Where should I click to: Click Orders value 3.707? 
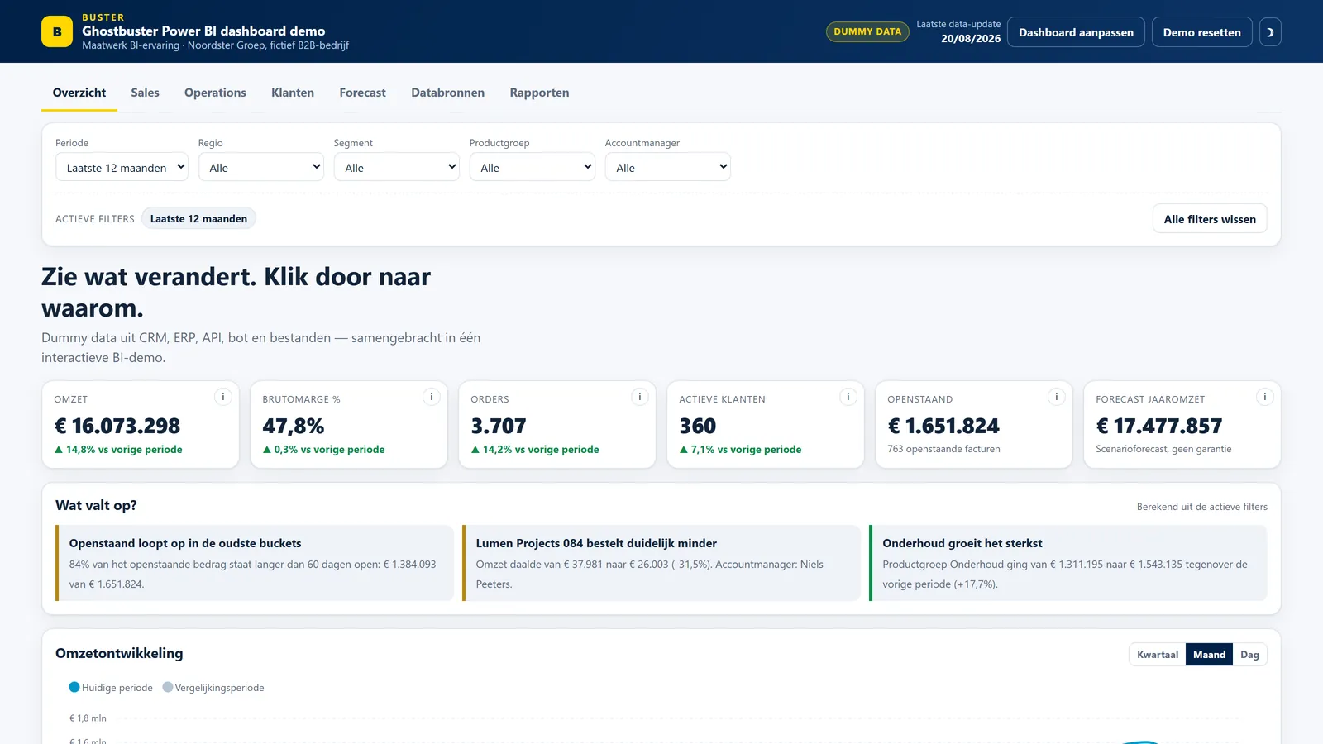tap(499, 426)
